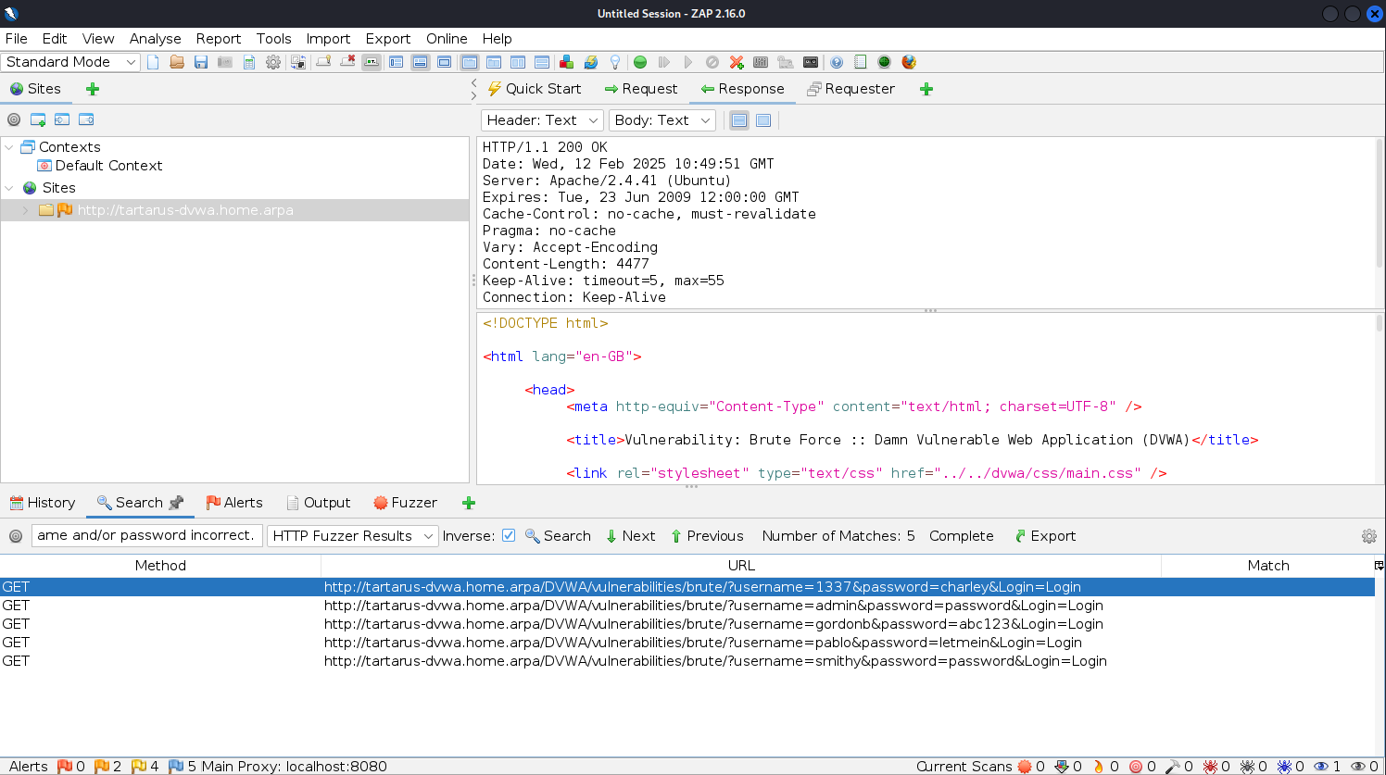
Task: Click the Persist Session save icon
Action: [201, 62]
